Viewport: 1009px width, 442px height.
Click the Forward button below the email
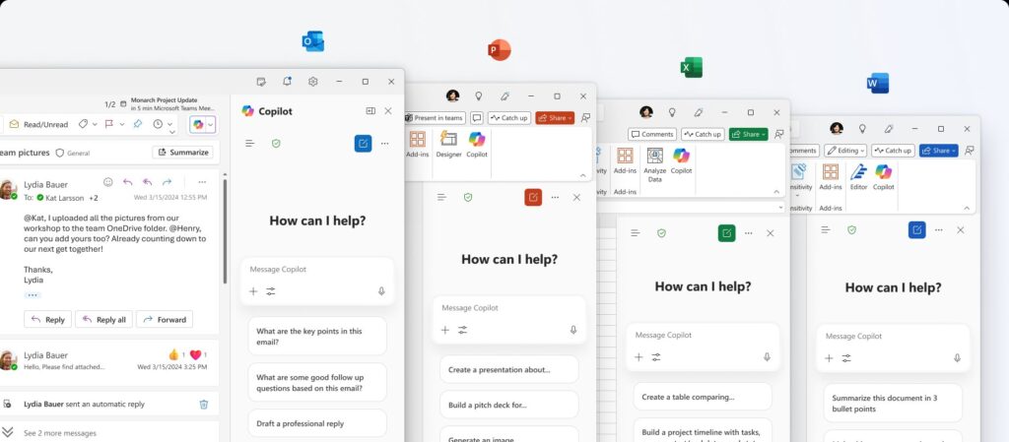[x=165, y=319]
